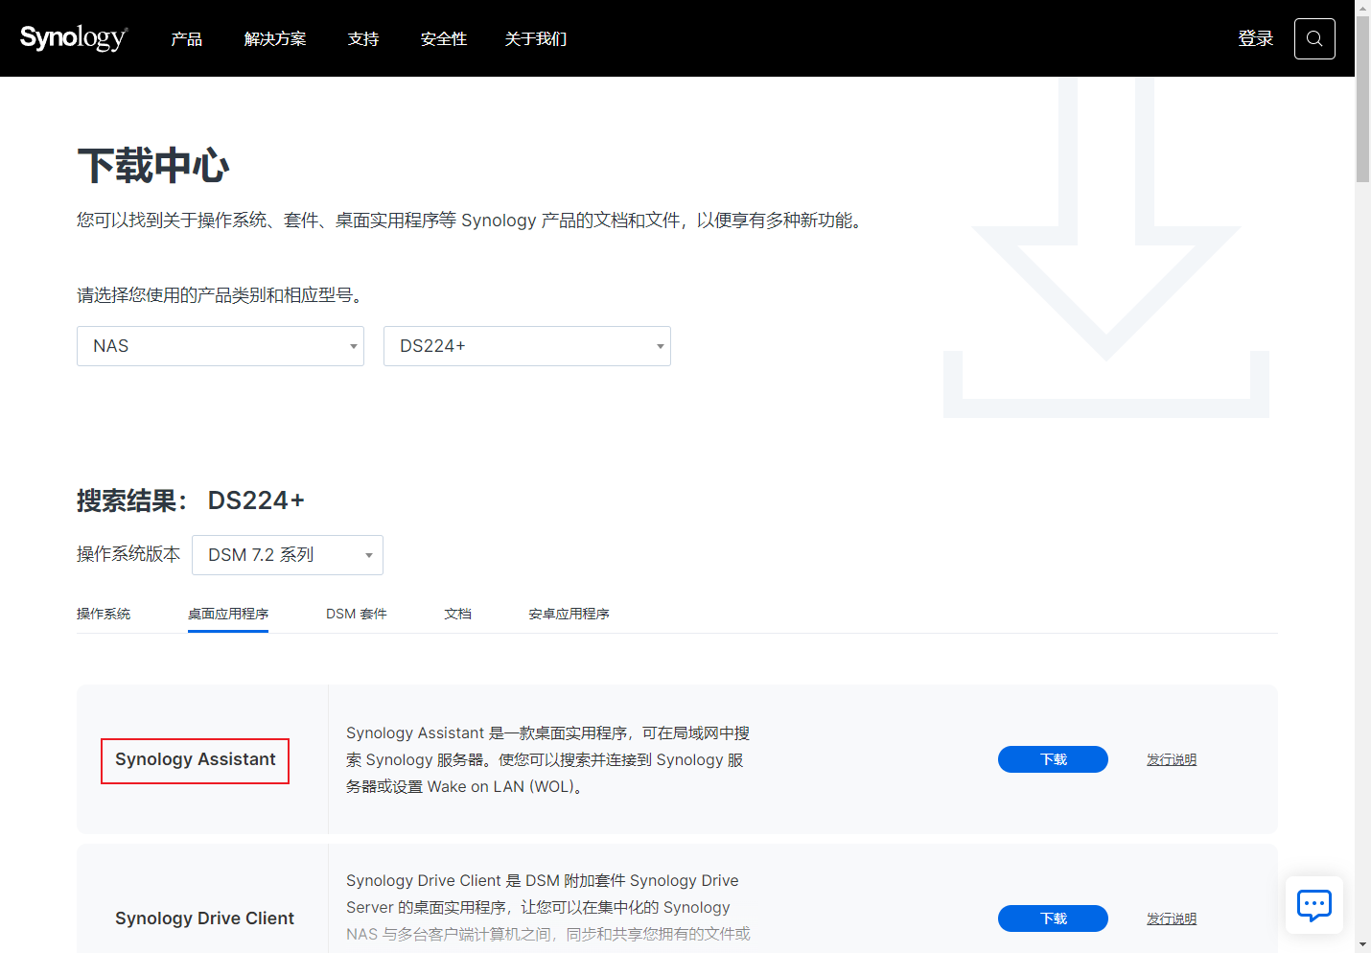Switch to the 操作系统 tab
Screen dimensions: 1371x953
[x=103, y=614]
